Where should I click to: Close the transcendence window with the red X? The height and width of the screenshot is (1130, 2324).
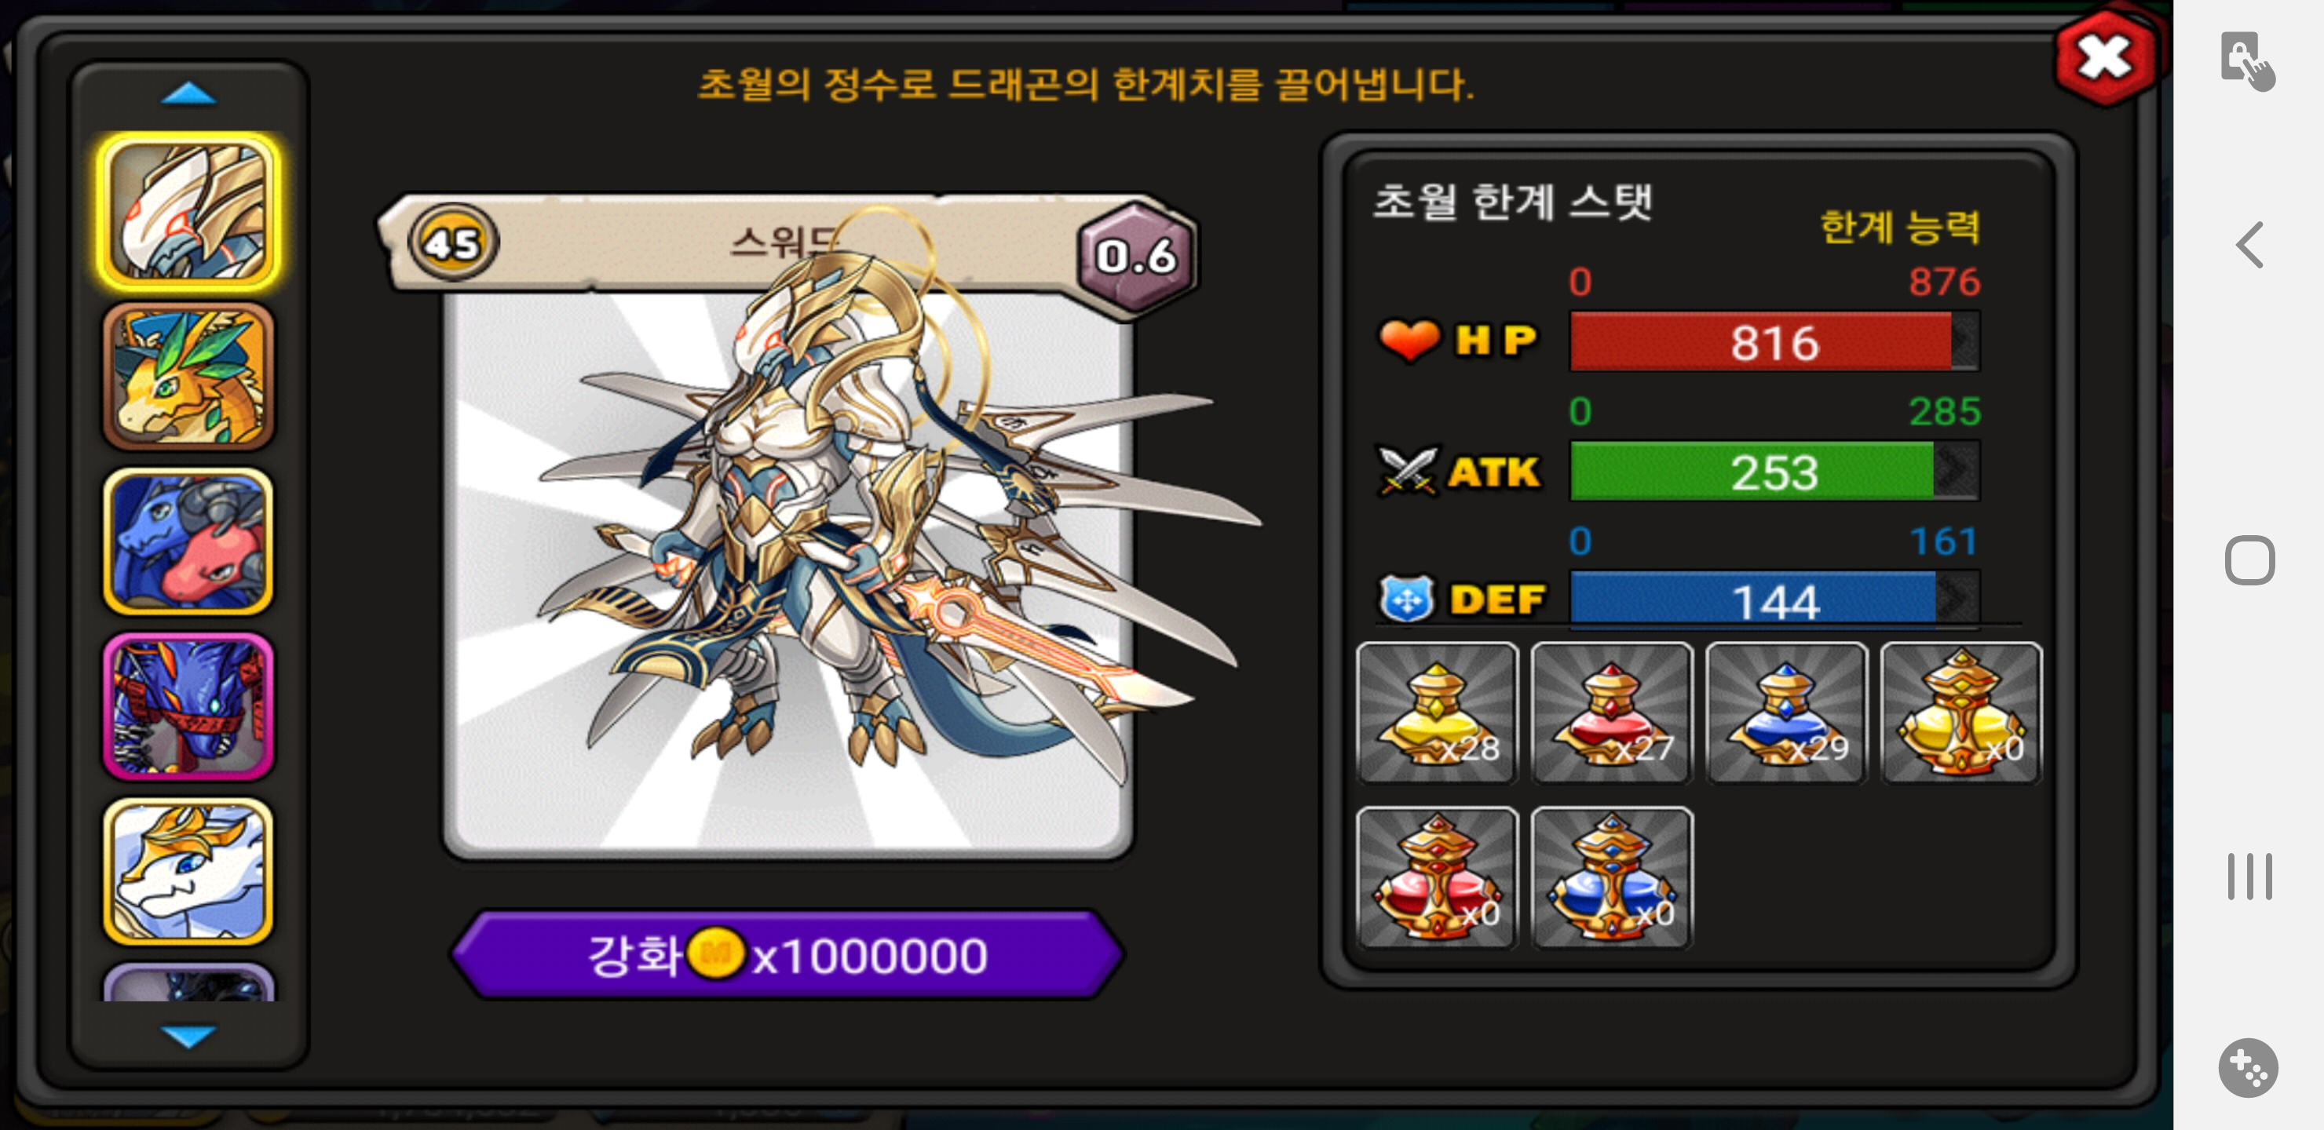pos(2105,59)
